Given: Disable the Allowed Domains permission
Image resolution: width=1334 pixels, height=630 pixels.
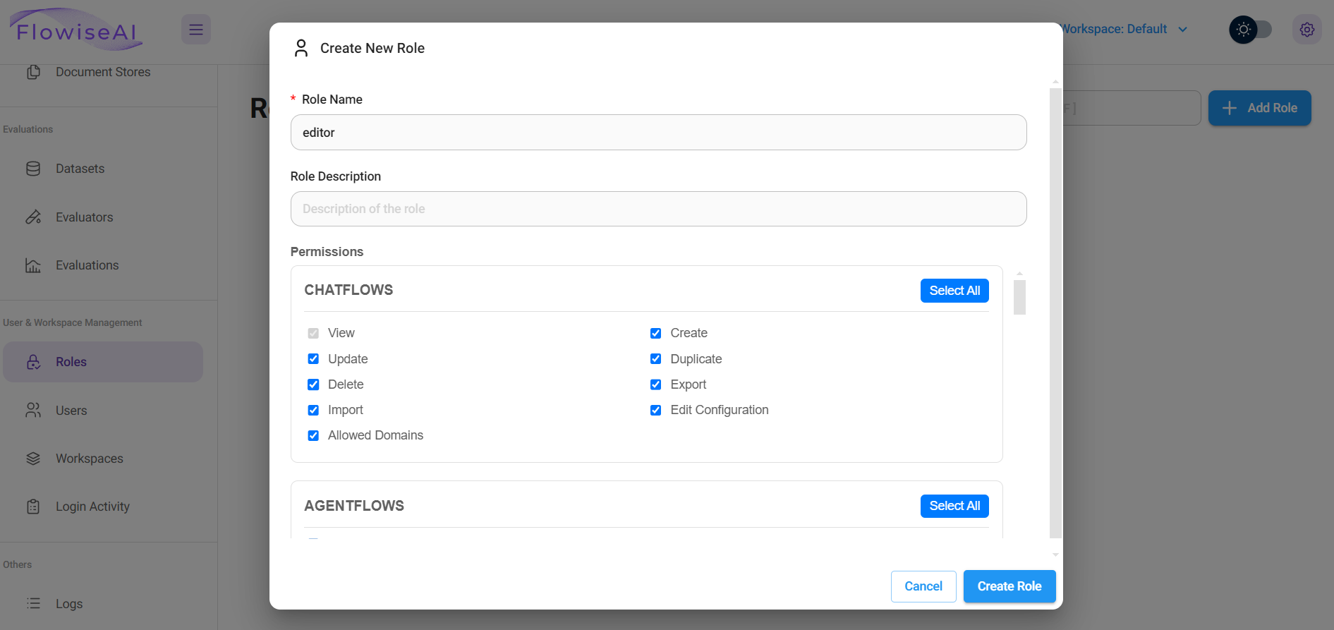Looking at the screenshot, I should click(313, 435).
